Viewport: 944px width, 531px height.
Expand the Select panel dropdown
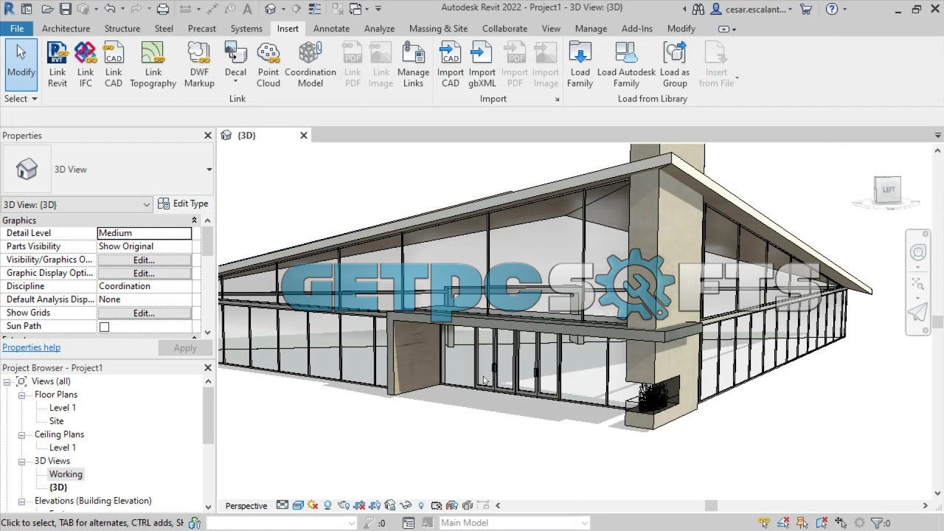coord(21,99)
